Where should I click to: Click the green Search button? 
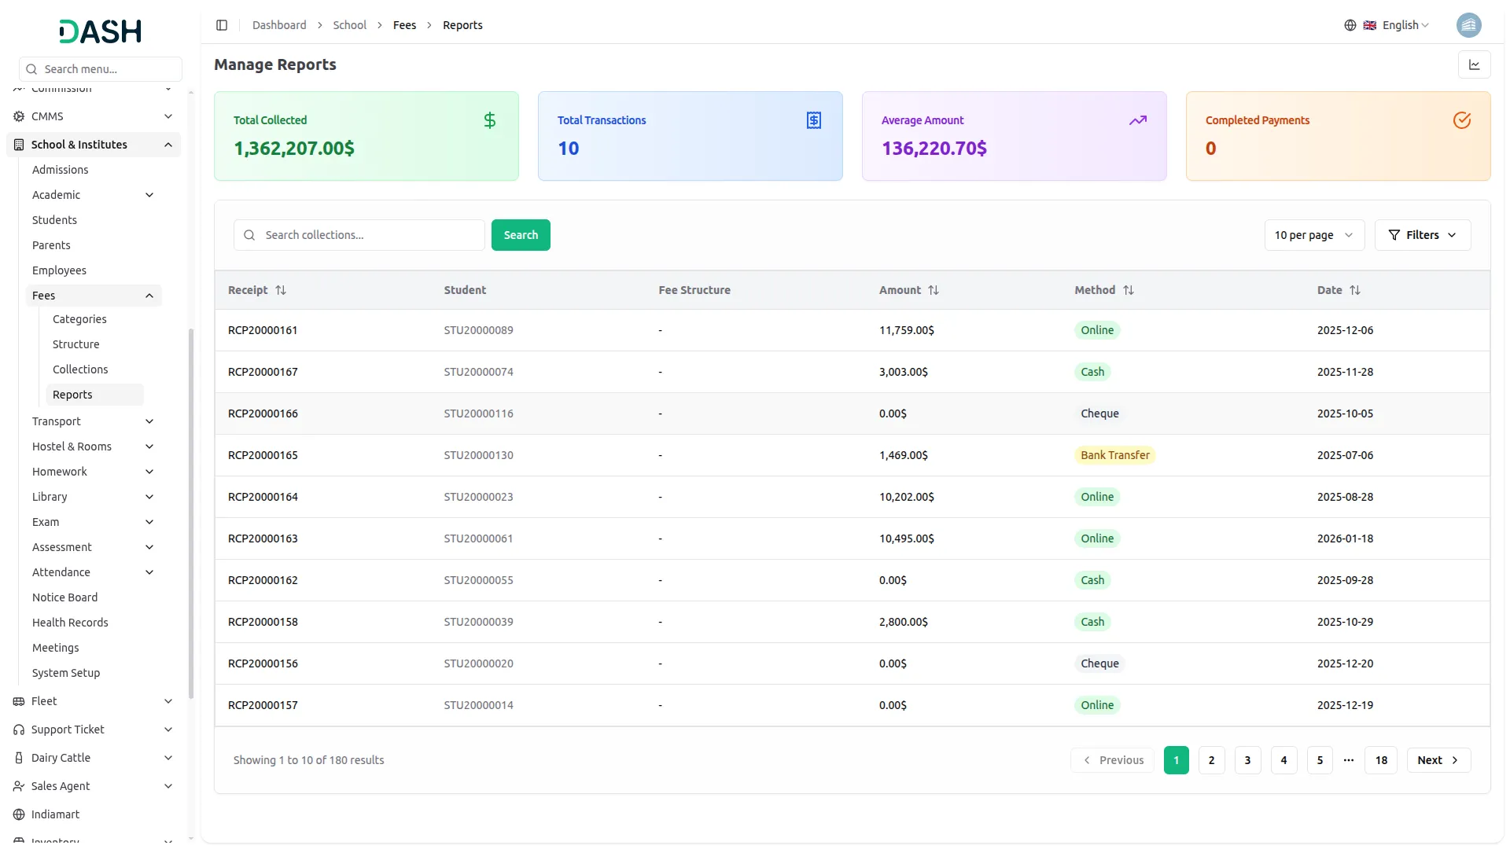pyautogui.click(x=521, y=235)
